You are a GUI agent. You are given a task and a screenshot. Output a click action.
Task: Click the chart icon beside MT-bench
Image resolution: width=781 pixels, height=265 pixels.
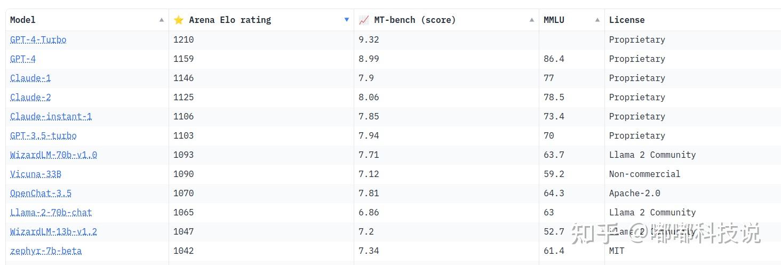click(364, 20)
